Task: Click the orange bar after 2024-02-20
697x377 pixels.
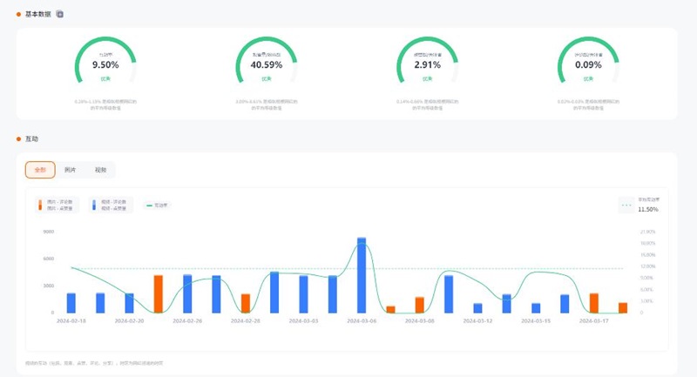Action: pos(159,294)
